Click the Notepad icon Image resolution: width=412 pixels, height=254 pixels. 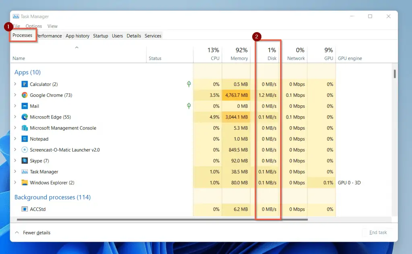tap(25, 139)
